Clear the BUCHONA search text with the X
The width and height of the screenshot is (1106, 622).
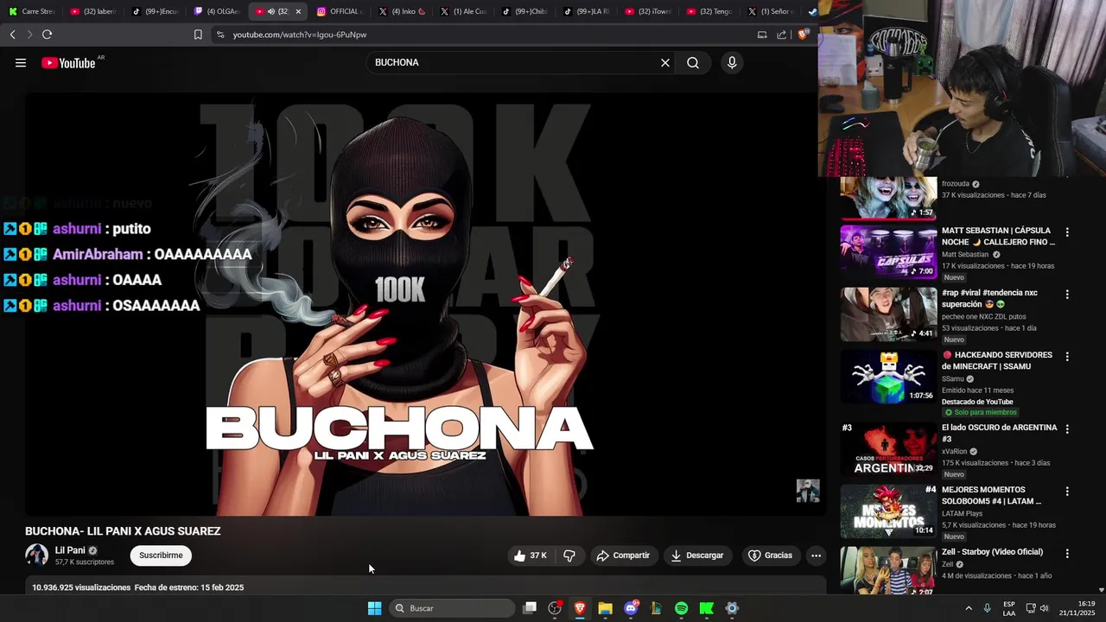(665, 63)
